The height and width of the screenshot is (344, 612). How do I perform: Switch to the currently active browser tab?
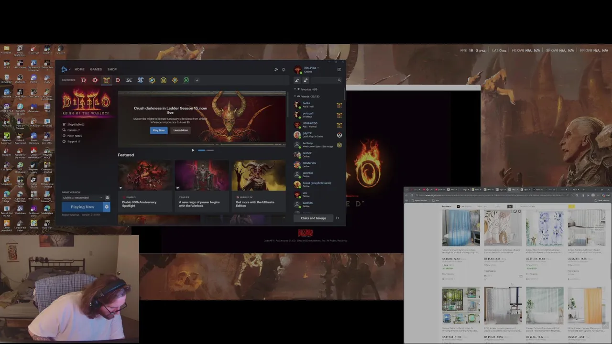click(514, 190)
